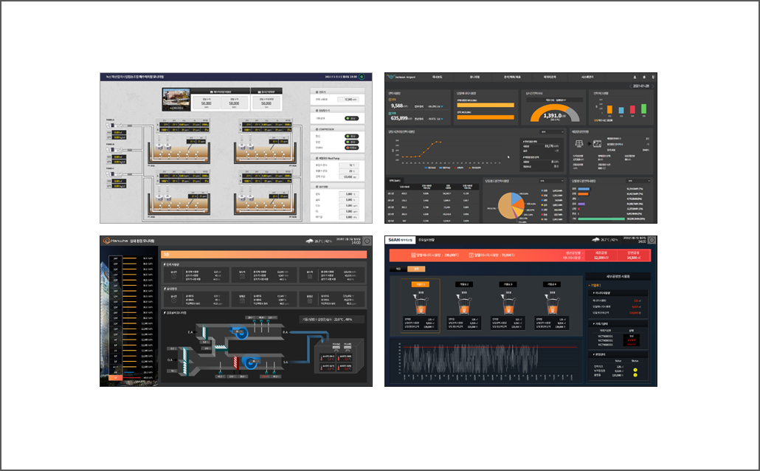Go to next date after 2021-01-28
Image resolution: width=760 pixels, height=471 pixels.
click(652, 86)
